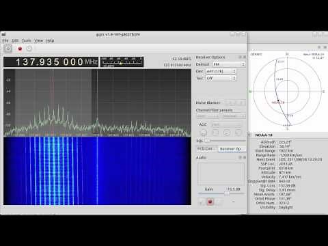Image resolution: width=328 pixels, height=246 pixels.
Task: Click the red audio record button
Action: click(210, 202)
